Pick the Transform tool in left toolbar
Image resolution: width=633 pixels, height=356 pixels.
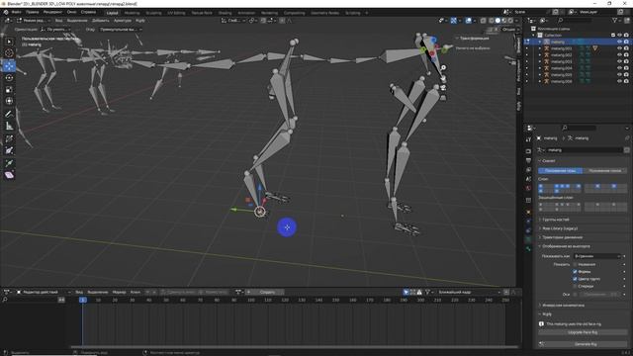9,101
